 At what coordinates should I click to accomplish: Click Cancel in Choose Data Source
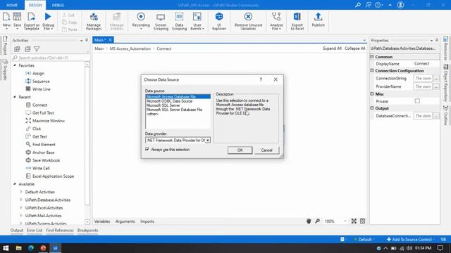coord(266,150)
